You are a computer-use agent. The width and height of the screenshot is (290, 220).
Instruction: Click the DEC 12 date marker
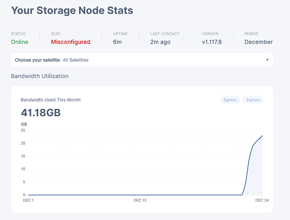[x=140, y=201]
